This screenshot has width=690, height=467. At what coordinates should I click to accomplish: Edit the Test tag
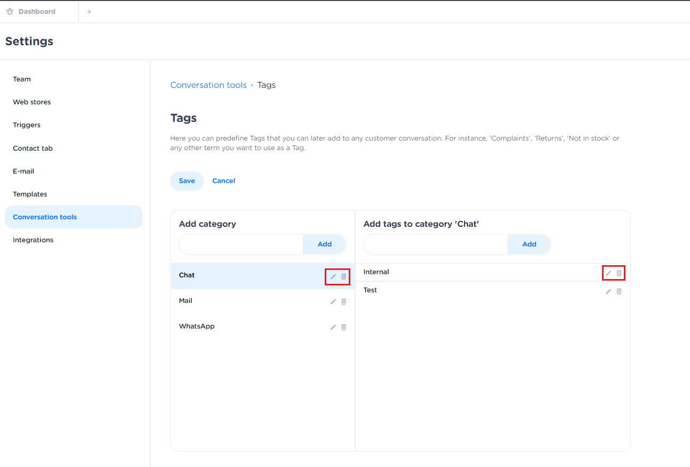pyautogui.click(x=608, y=291)
